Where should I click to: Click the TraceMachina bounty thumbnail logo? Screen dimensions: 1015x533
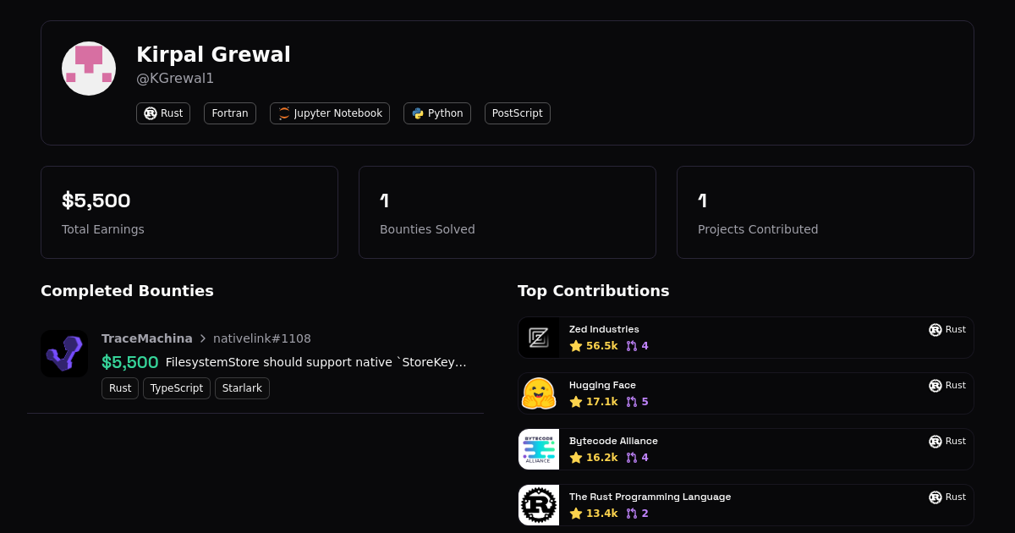click(64, 353)
